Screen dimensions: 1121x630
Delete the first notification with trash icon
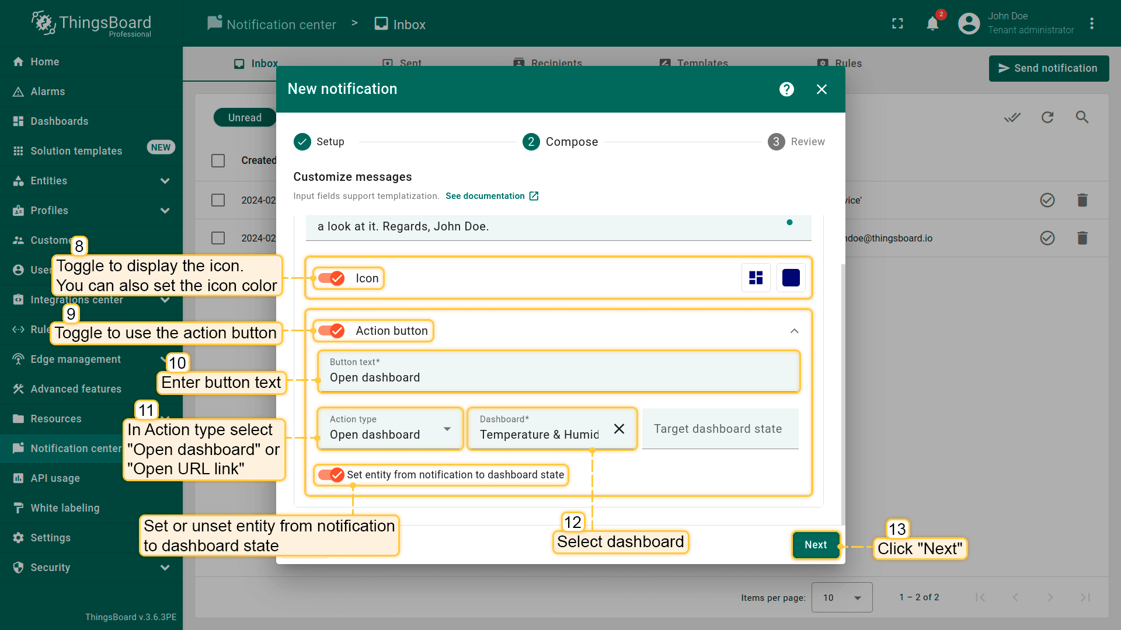coord(1082,200)
